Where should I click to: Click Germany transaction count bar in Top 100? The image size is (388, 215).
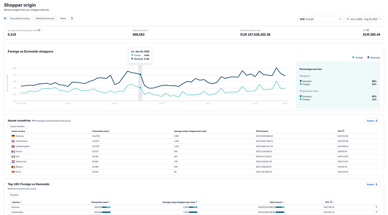click(x=106, y=207)
